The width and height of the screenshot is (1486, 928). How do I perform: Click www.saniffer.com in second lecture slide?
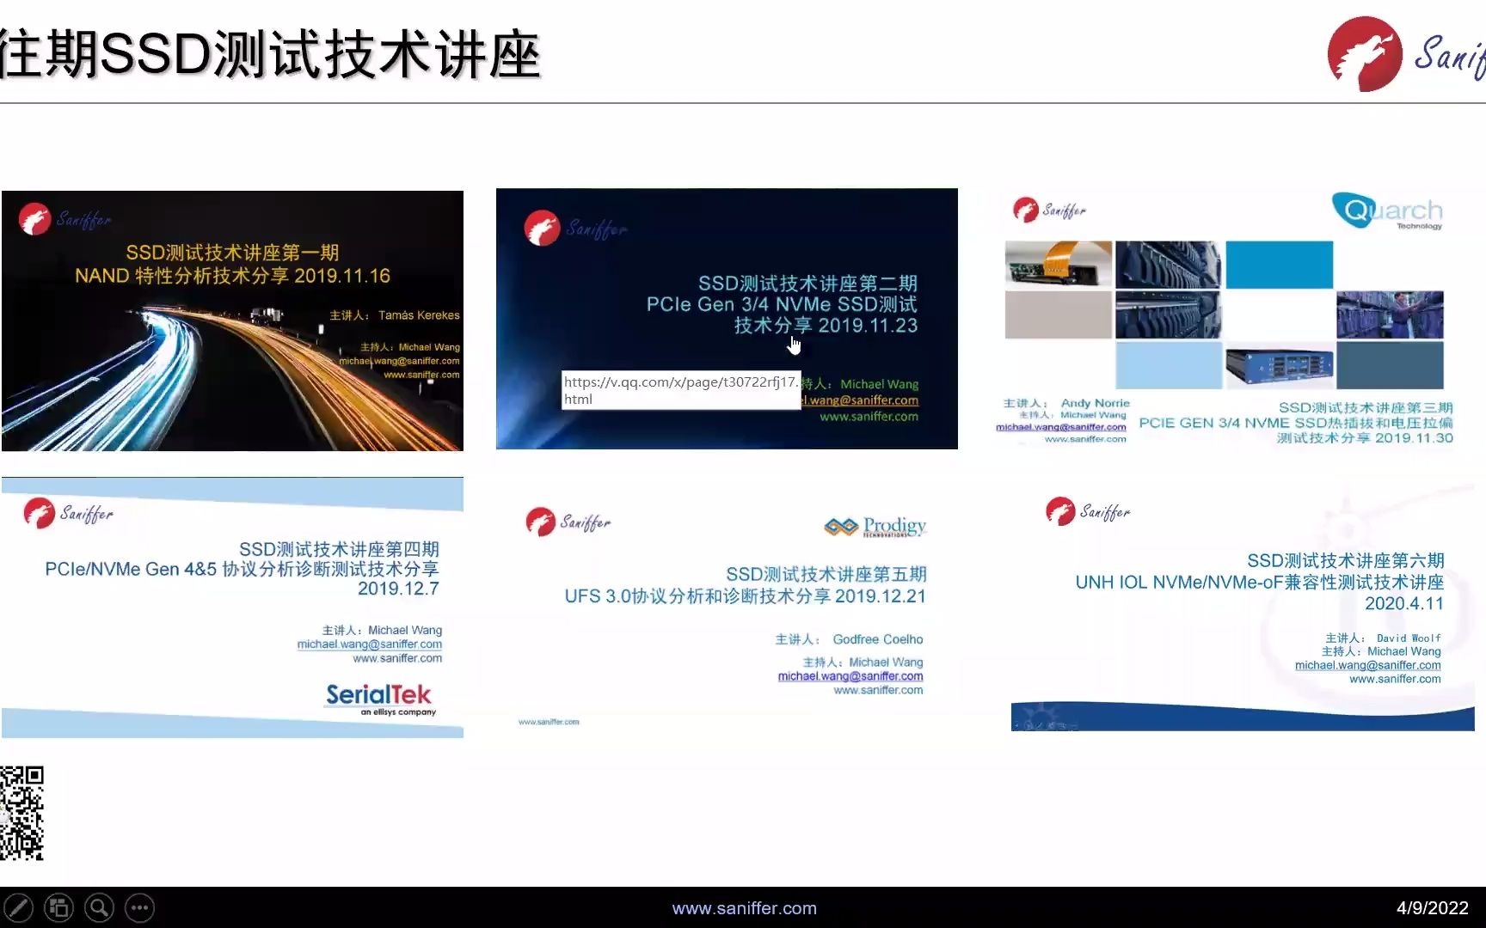pos(869,417)
